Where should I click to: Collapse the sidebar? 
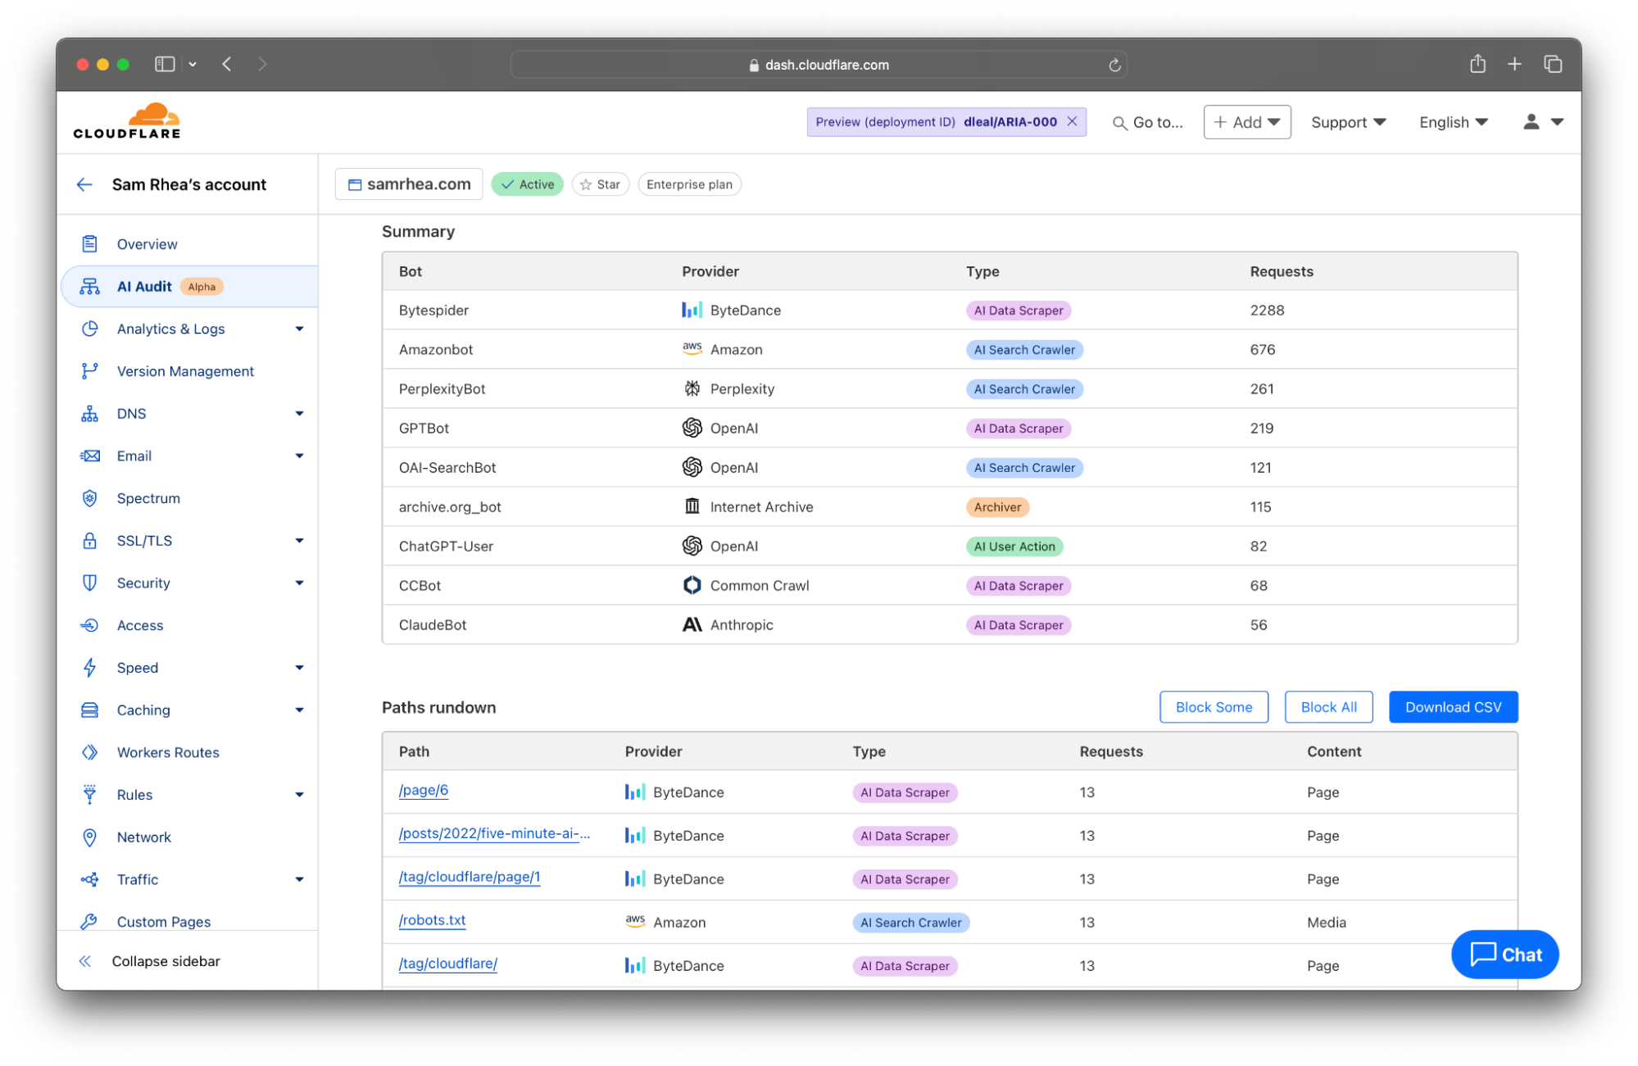(x=157, y=960)
